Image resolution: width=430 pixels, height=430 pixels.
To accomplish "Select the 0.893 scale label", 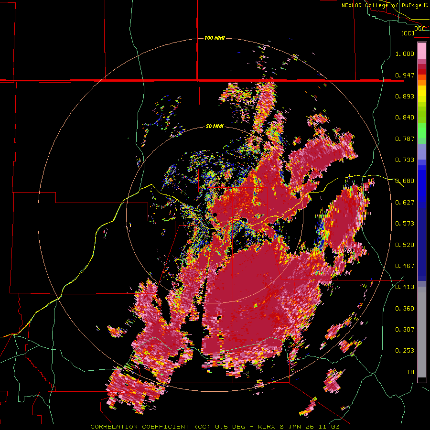I will [x=405, y=96].
